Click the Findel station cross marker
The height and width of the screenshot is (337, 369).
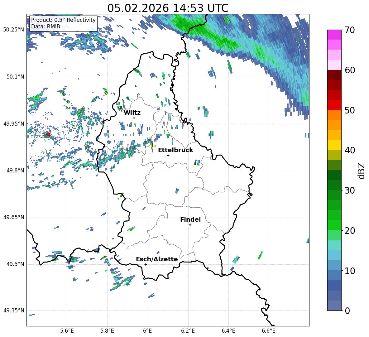(x=190, y=225)
